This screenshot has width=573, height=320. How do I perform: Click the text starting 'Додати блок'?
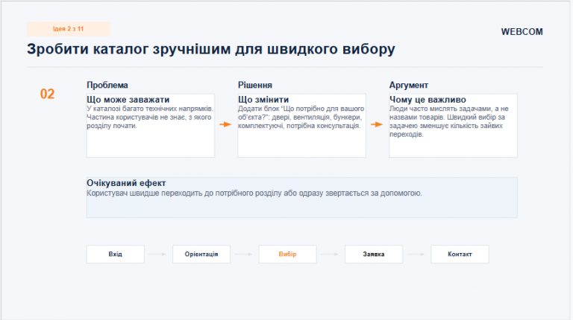[x=301, y=117]
